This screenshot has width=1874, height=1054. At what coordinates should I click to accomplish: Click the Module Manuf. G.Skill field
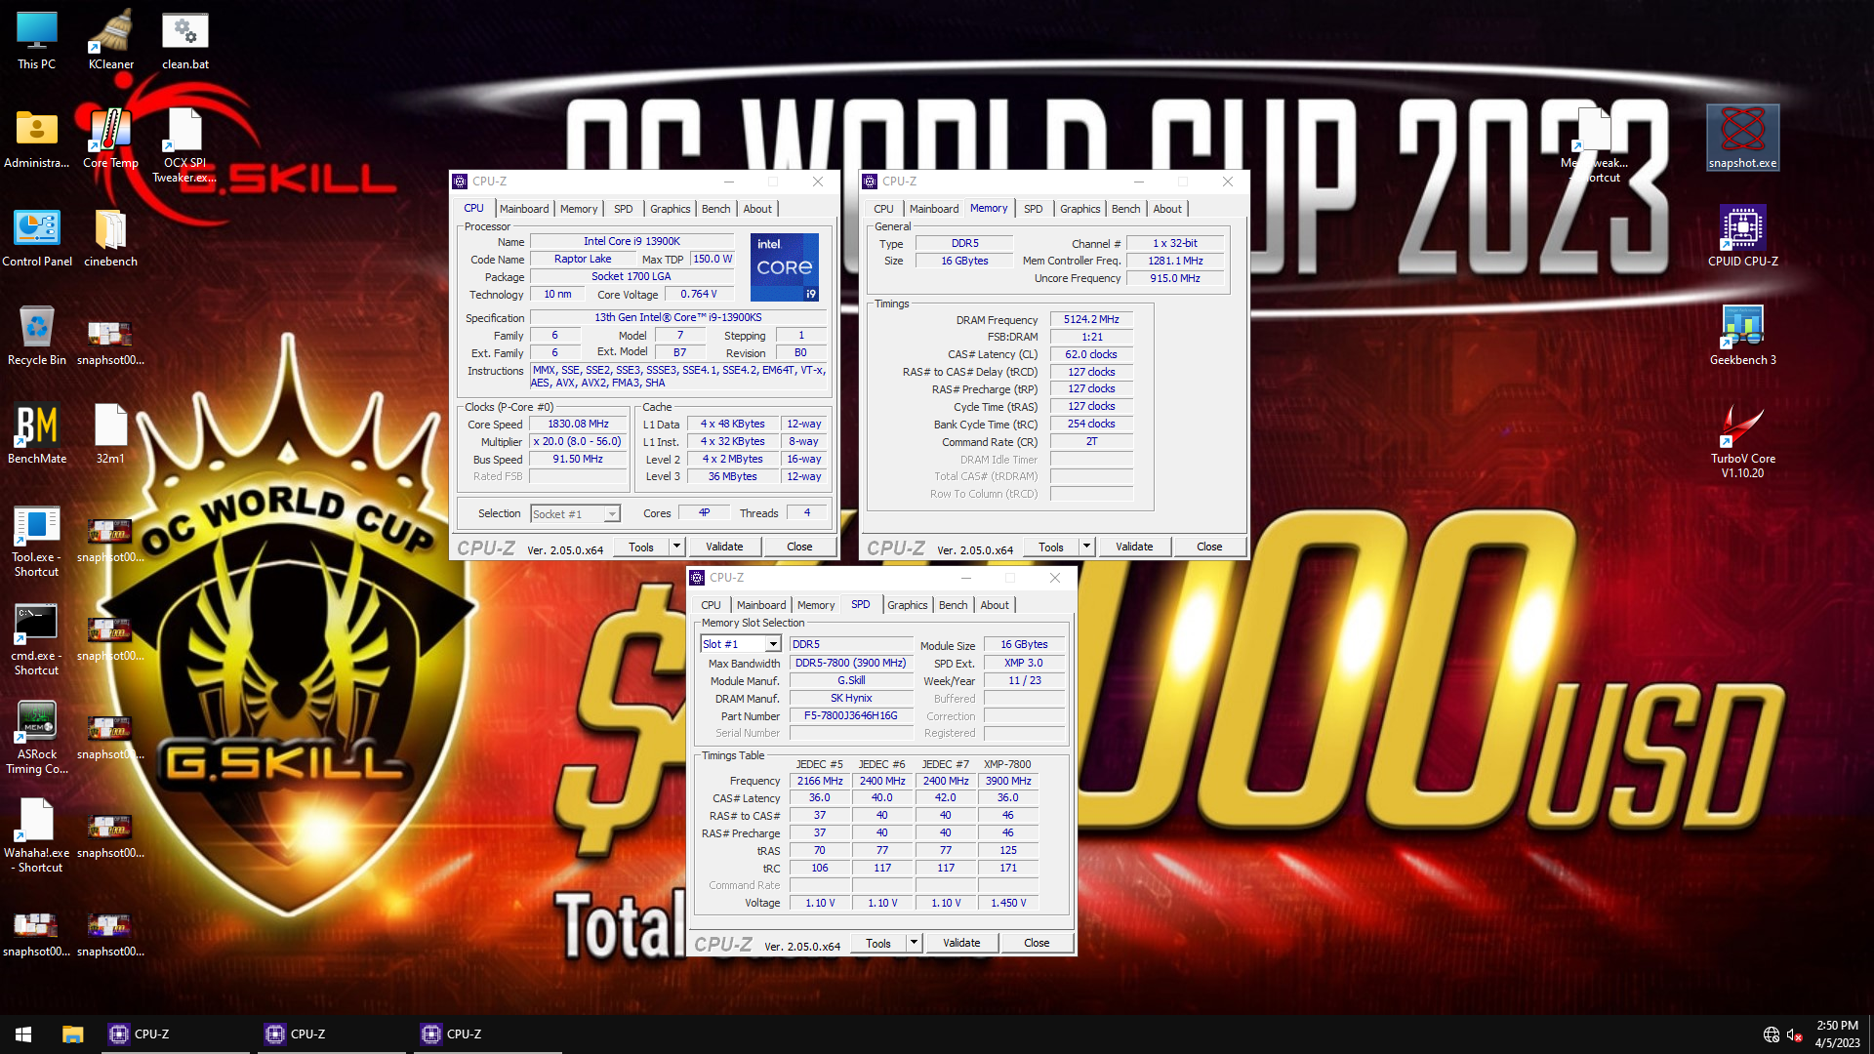pyautogui.click(x=850, y=680)
